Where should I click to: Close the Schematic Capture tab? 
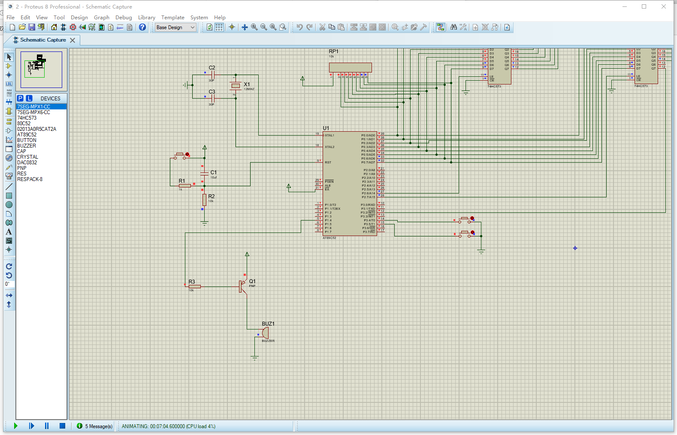coord(73,40)
